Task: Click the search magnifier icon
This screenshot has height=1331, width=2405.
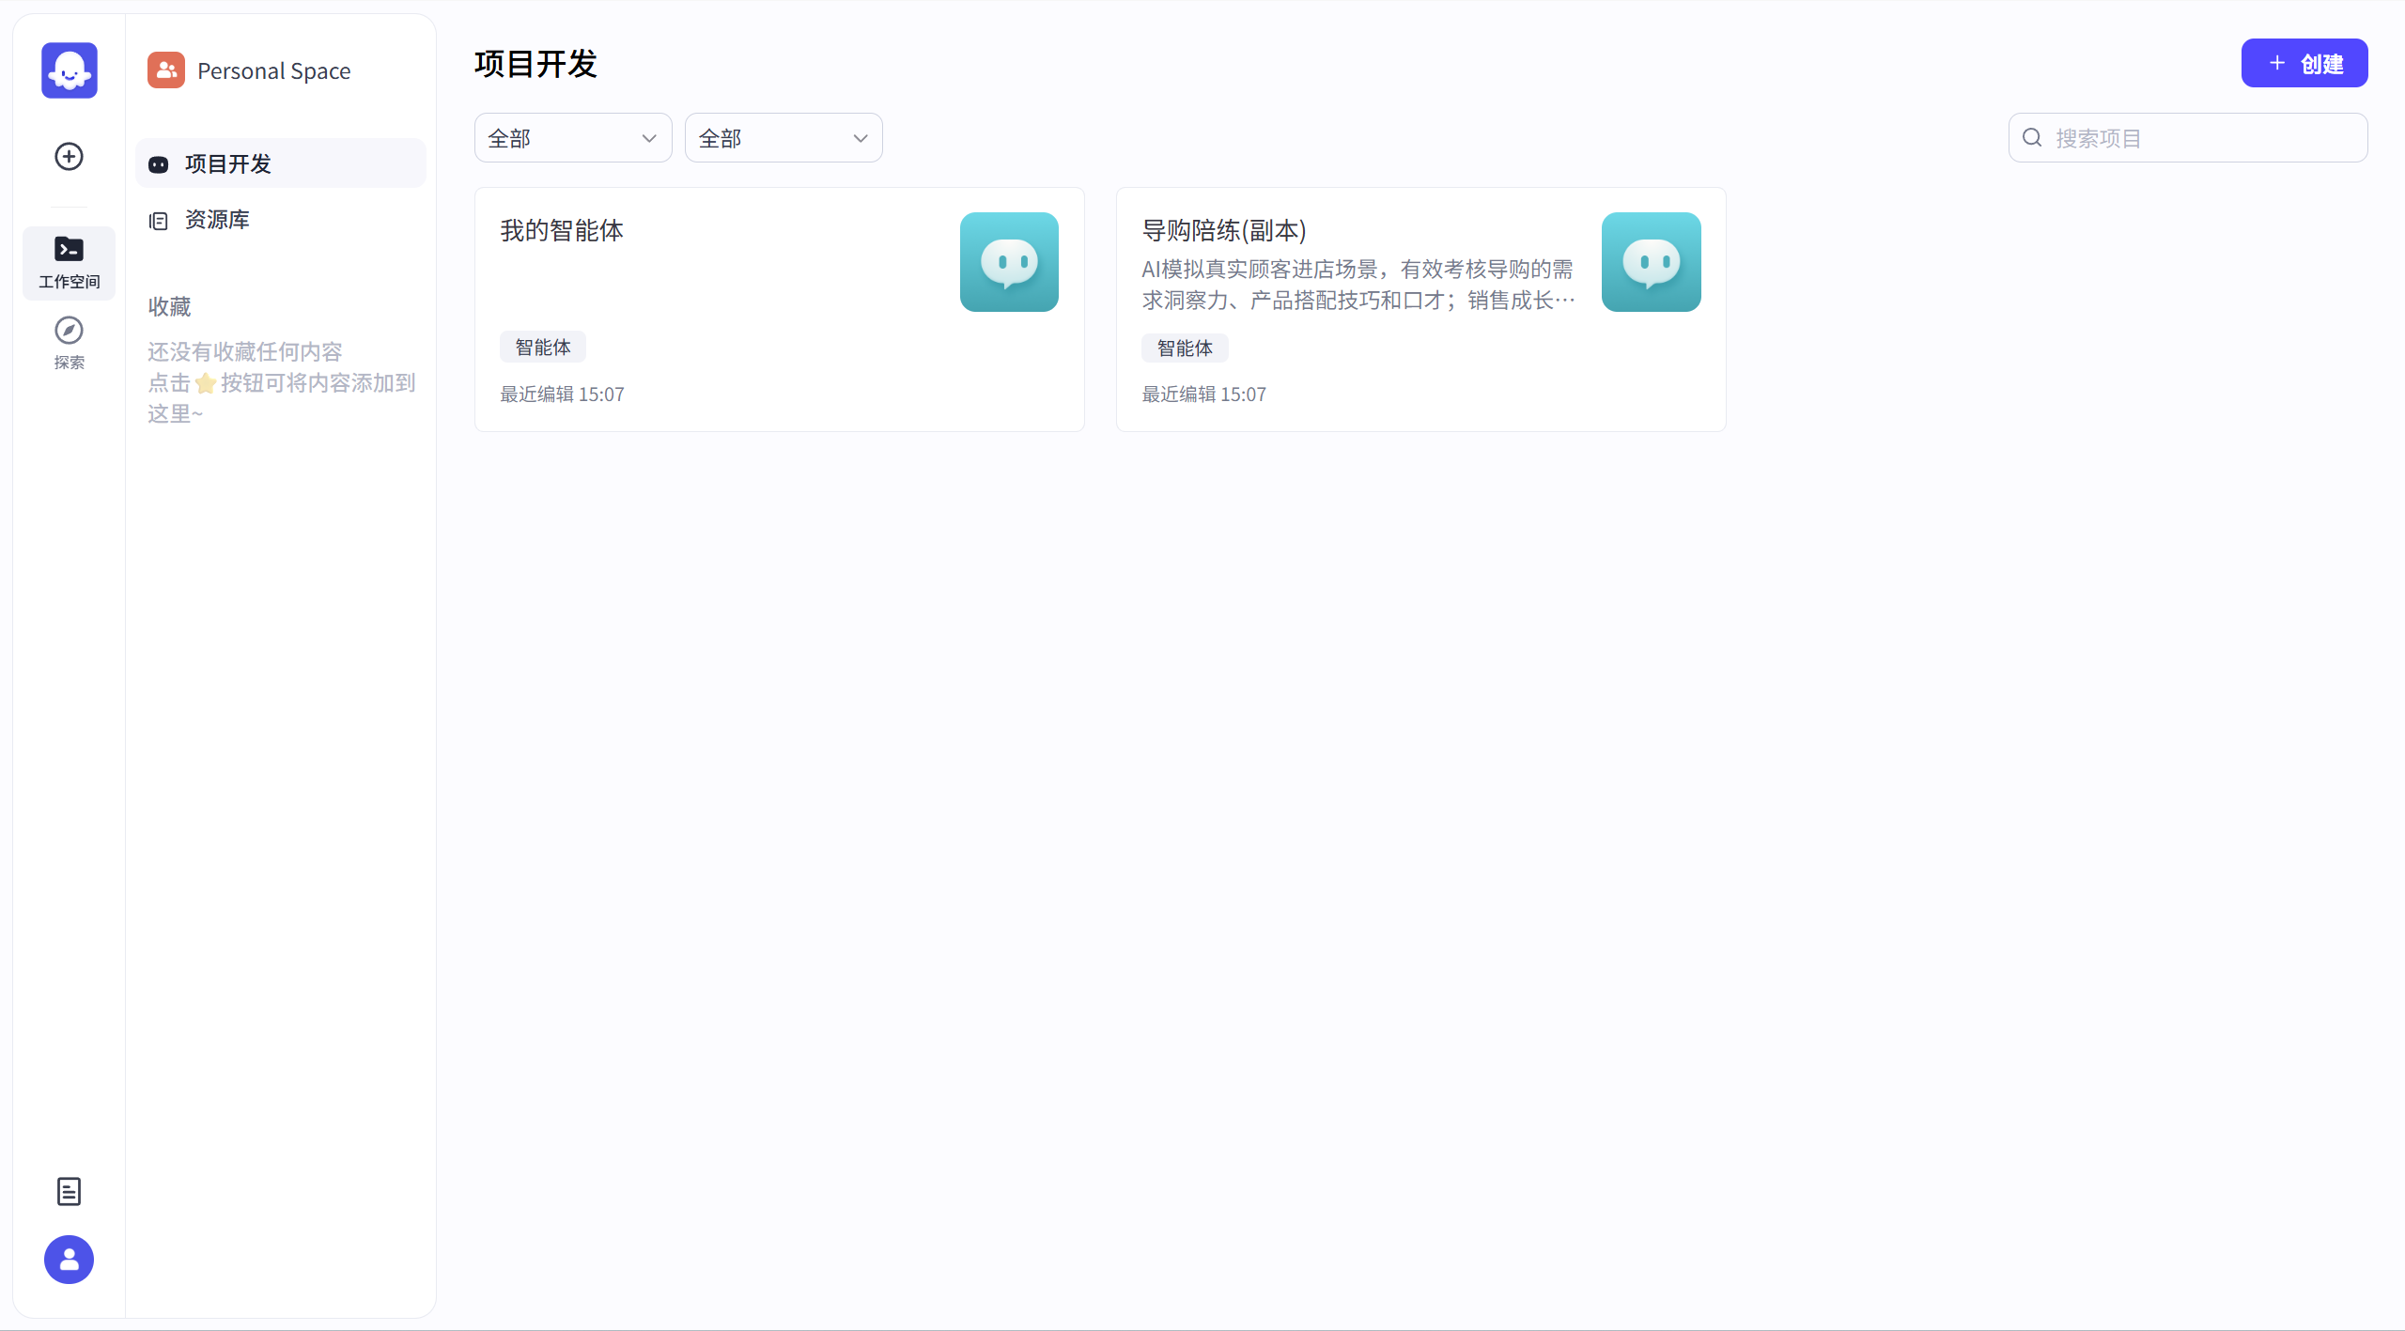Action: point(2032,138)
